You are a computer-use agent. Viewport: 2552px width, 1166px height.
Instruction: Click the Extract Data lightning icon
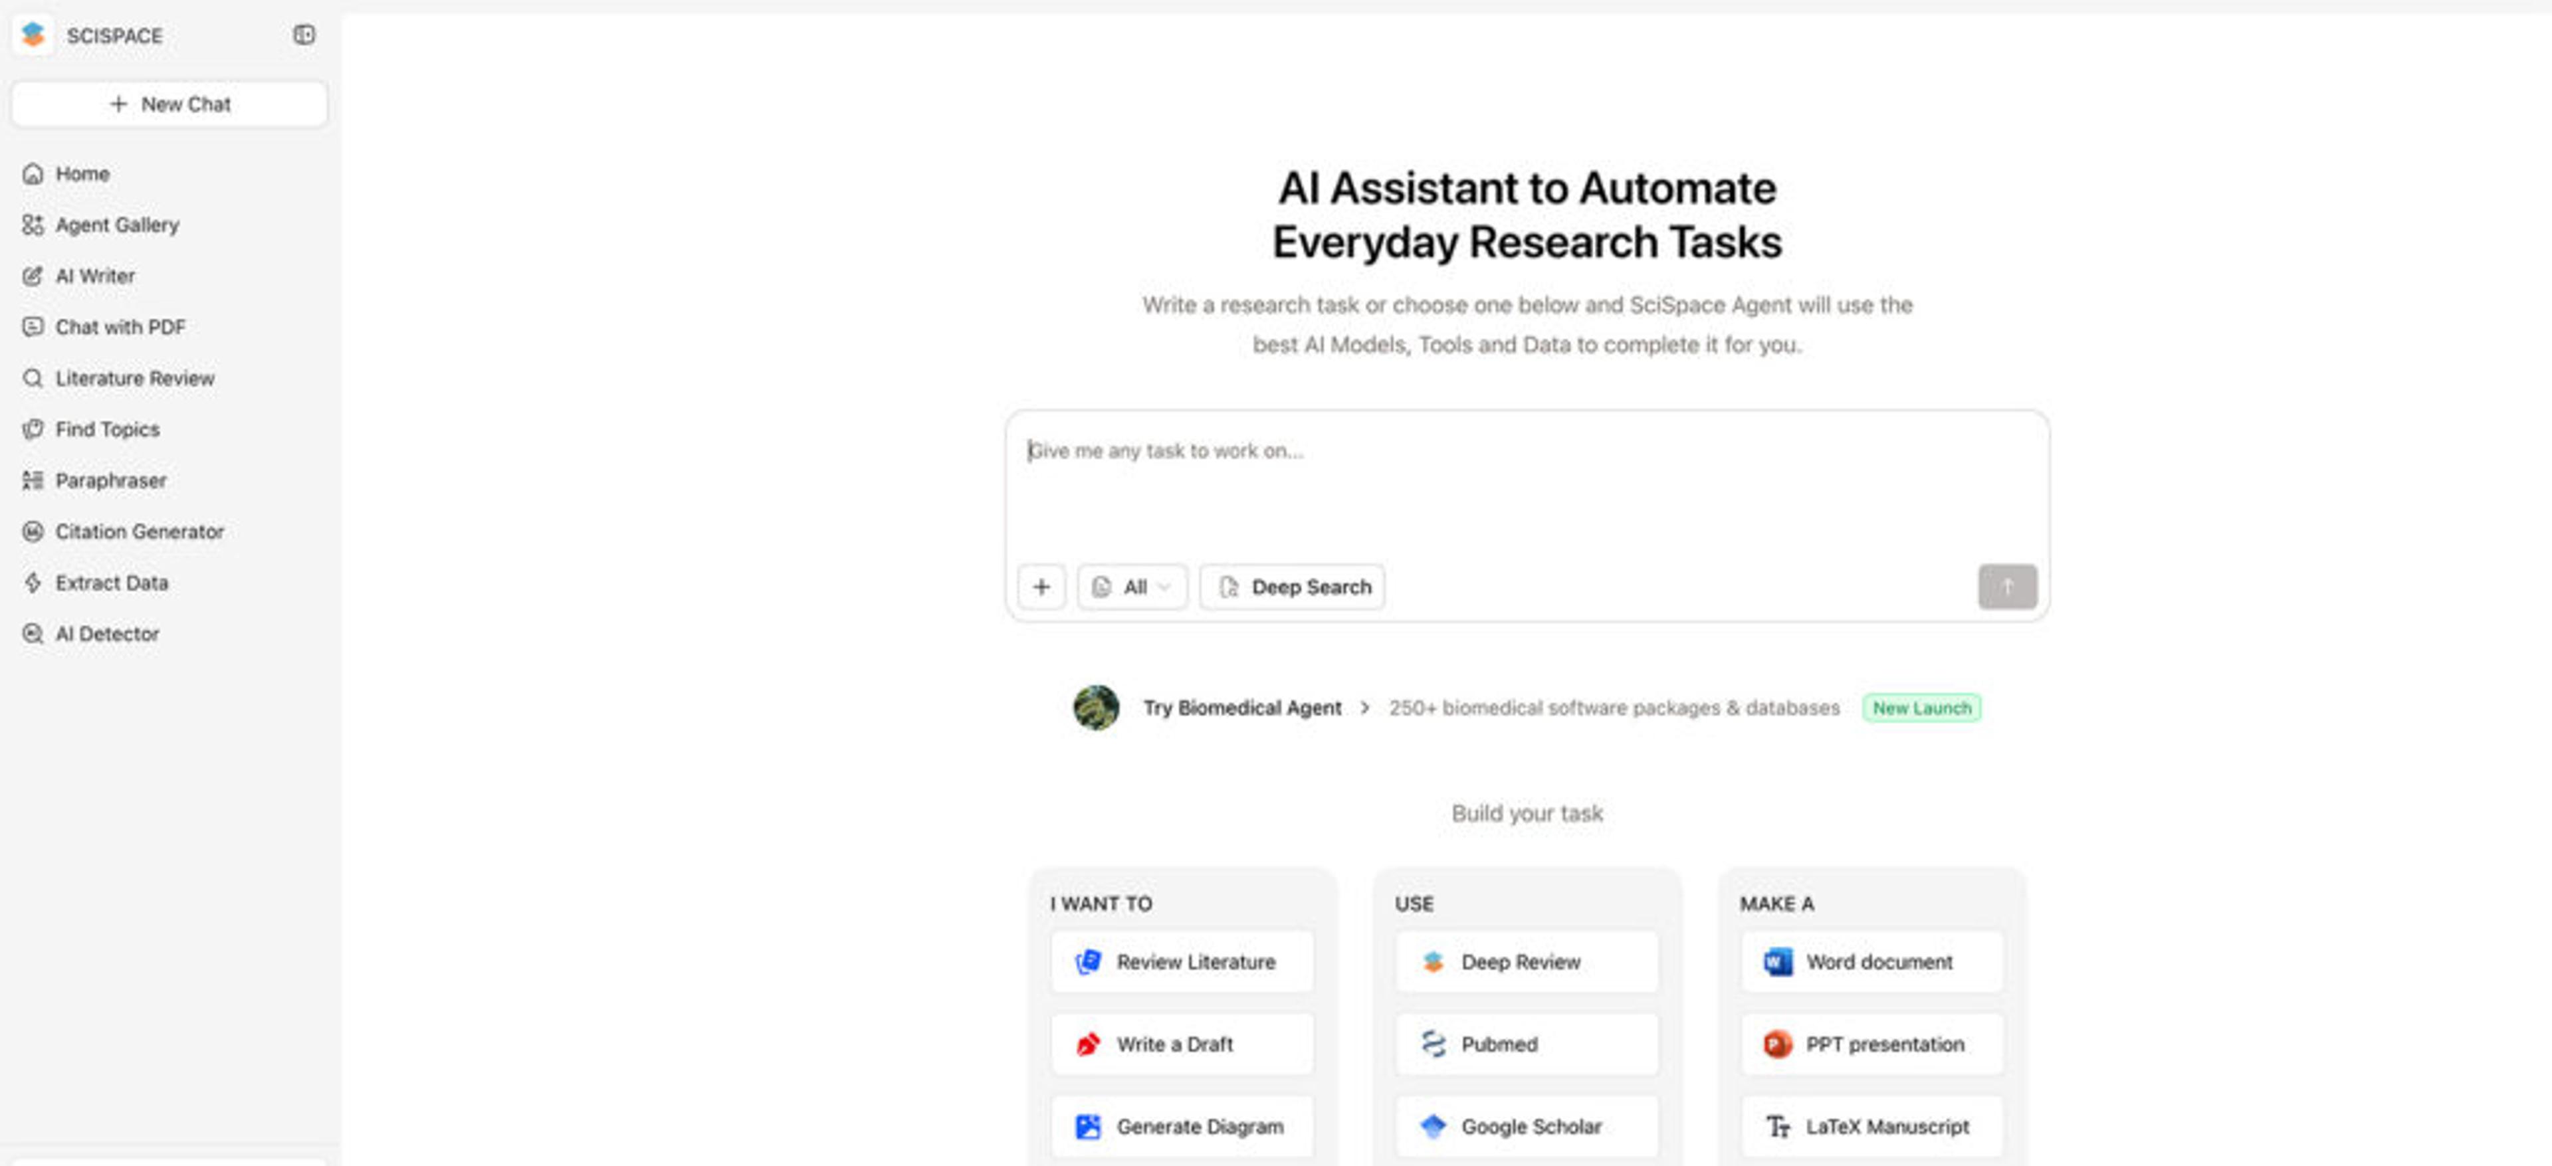click(33, 583)
